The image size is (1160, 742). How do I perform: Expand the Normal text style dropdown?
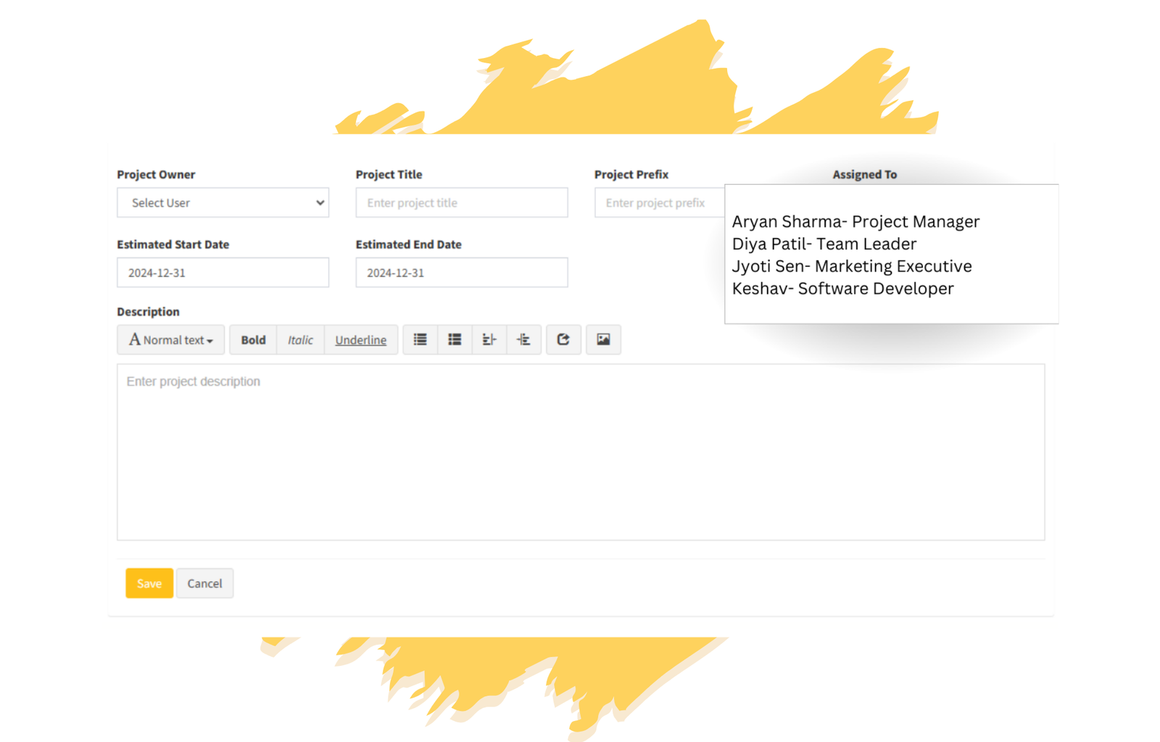(x=171, y=339)
